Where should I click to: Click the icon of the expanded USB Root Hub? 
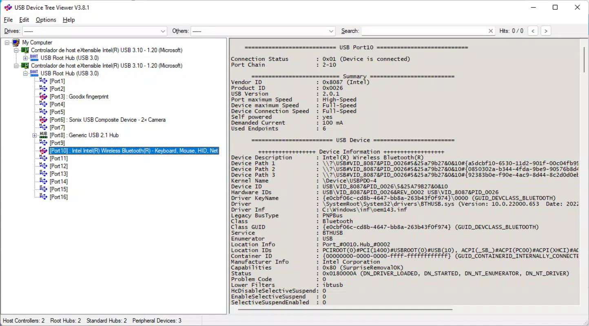tap(34, 73)
